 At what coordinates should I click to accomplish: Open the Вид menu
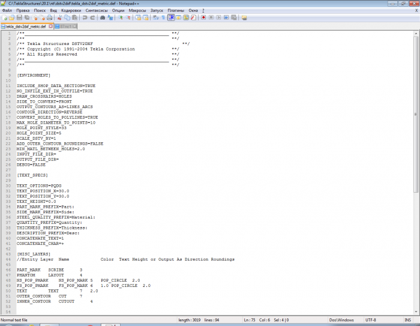[53, 10]
